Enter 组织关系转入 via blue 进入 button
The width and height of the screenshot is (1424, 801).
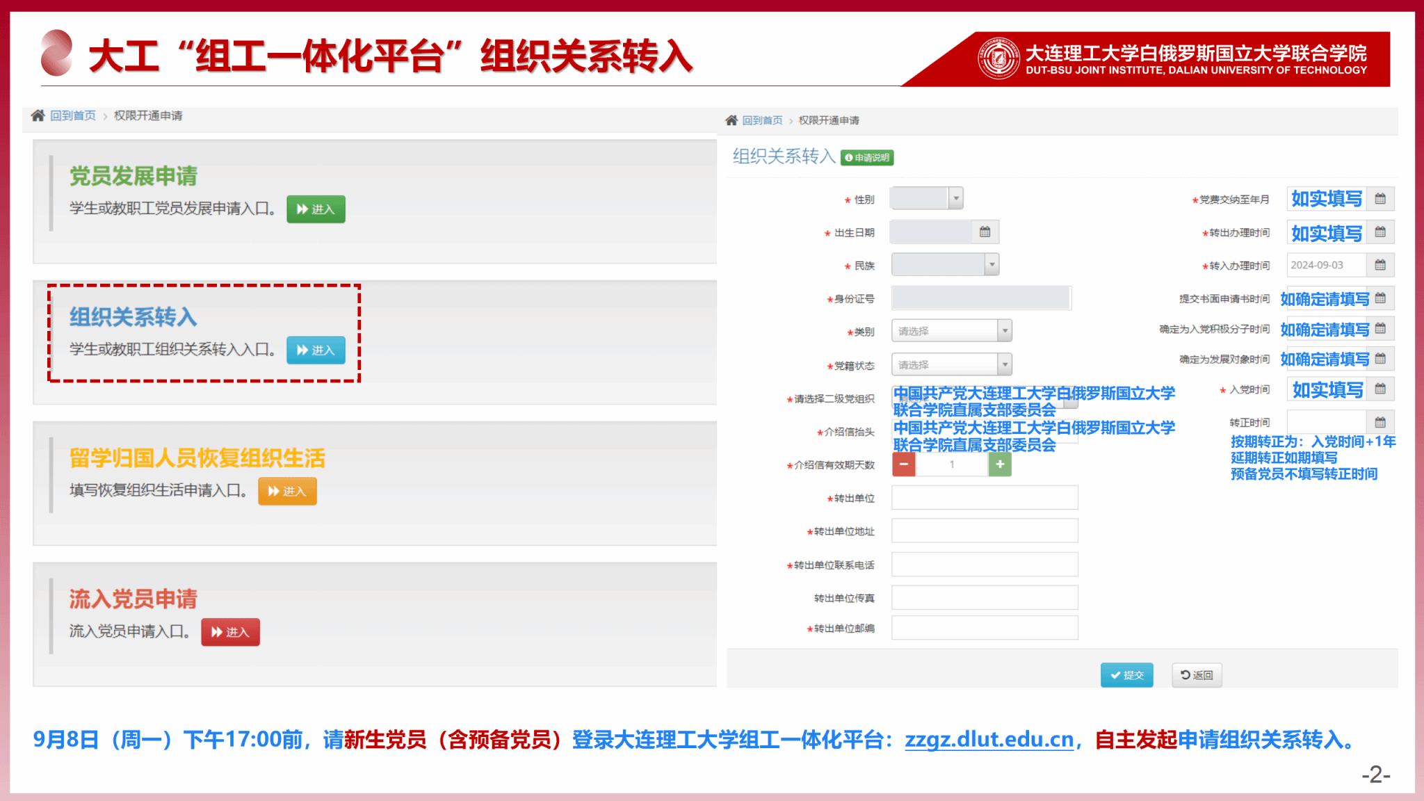tap(316, 350)
